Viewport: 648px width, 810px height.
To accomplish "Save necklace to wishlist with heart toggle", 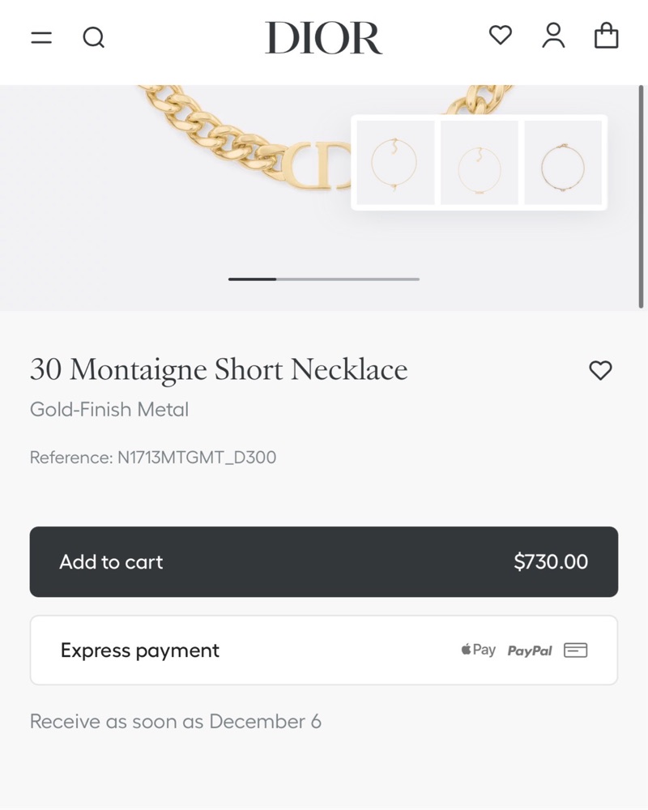I will tap(600, 370).
